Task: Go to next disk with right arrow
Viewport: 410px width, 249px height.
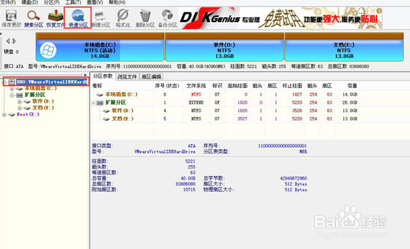Action: click(14, 41)
